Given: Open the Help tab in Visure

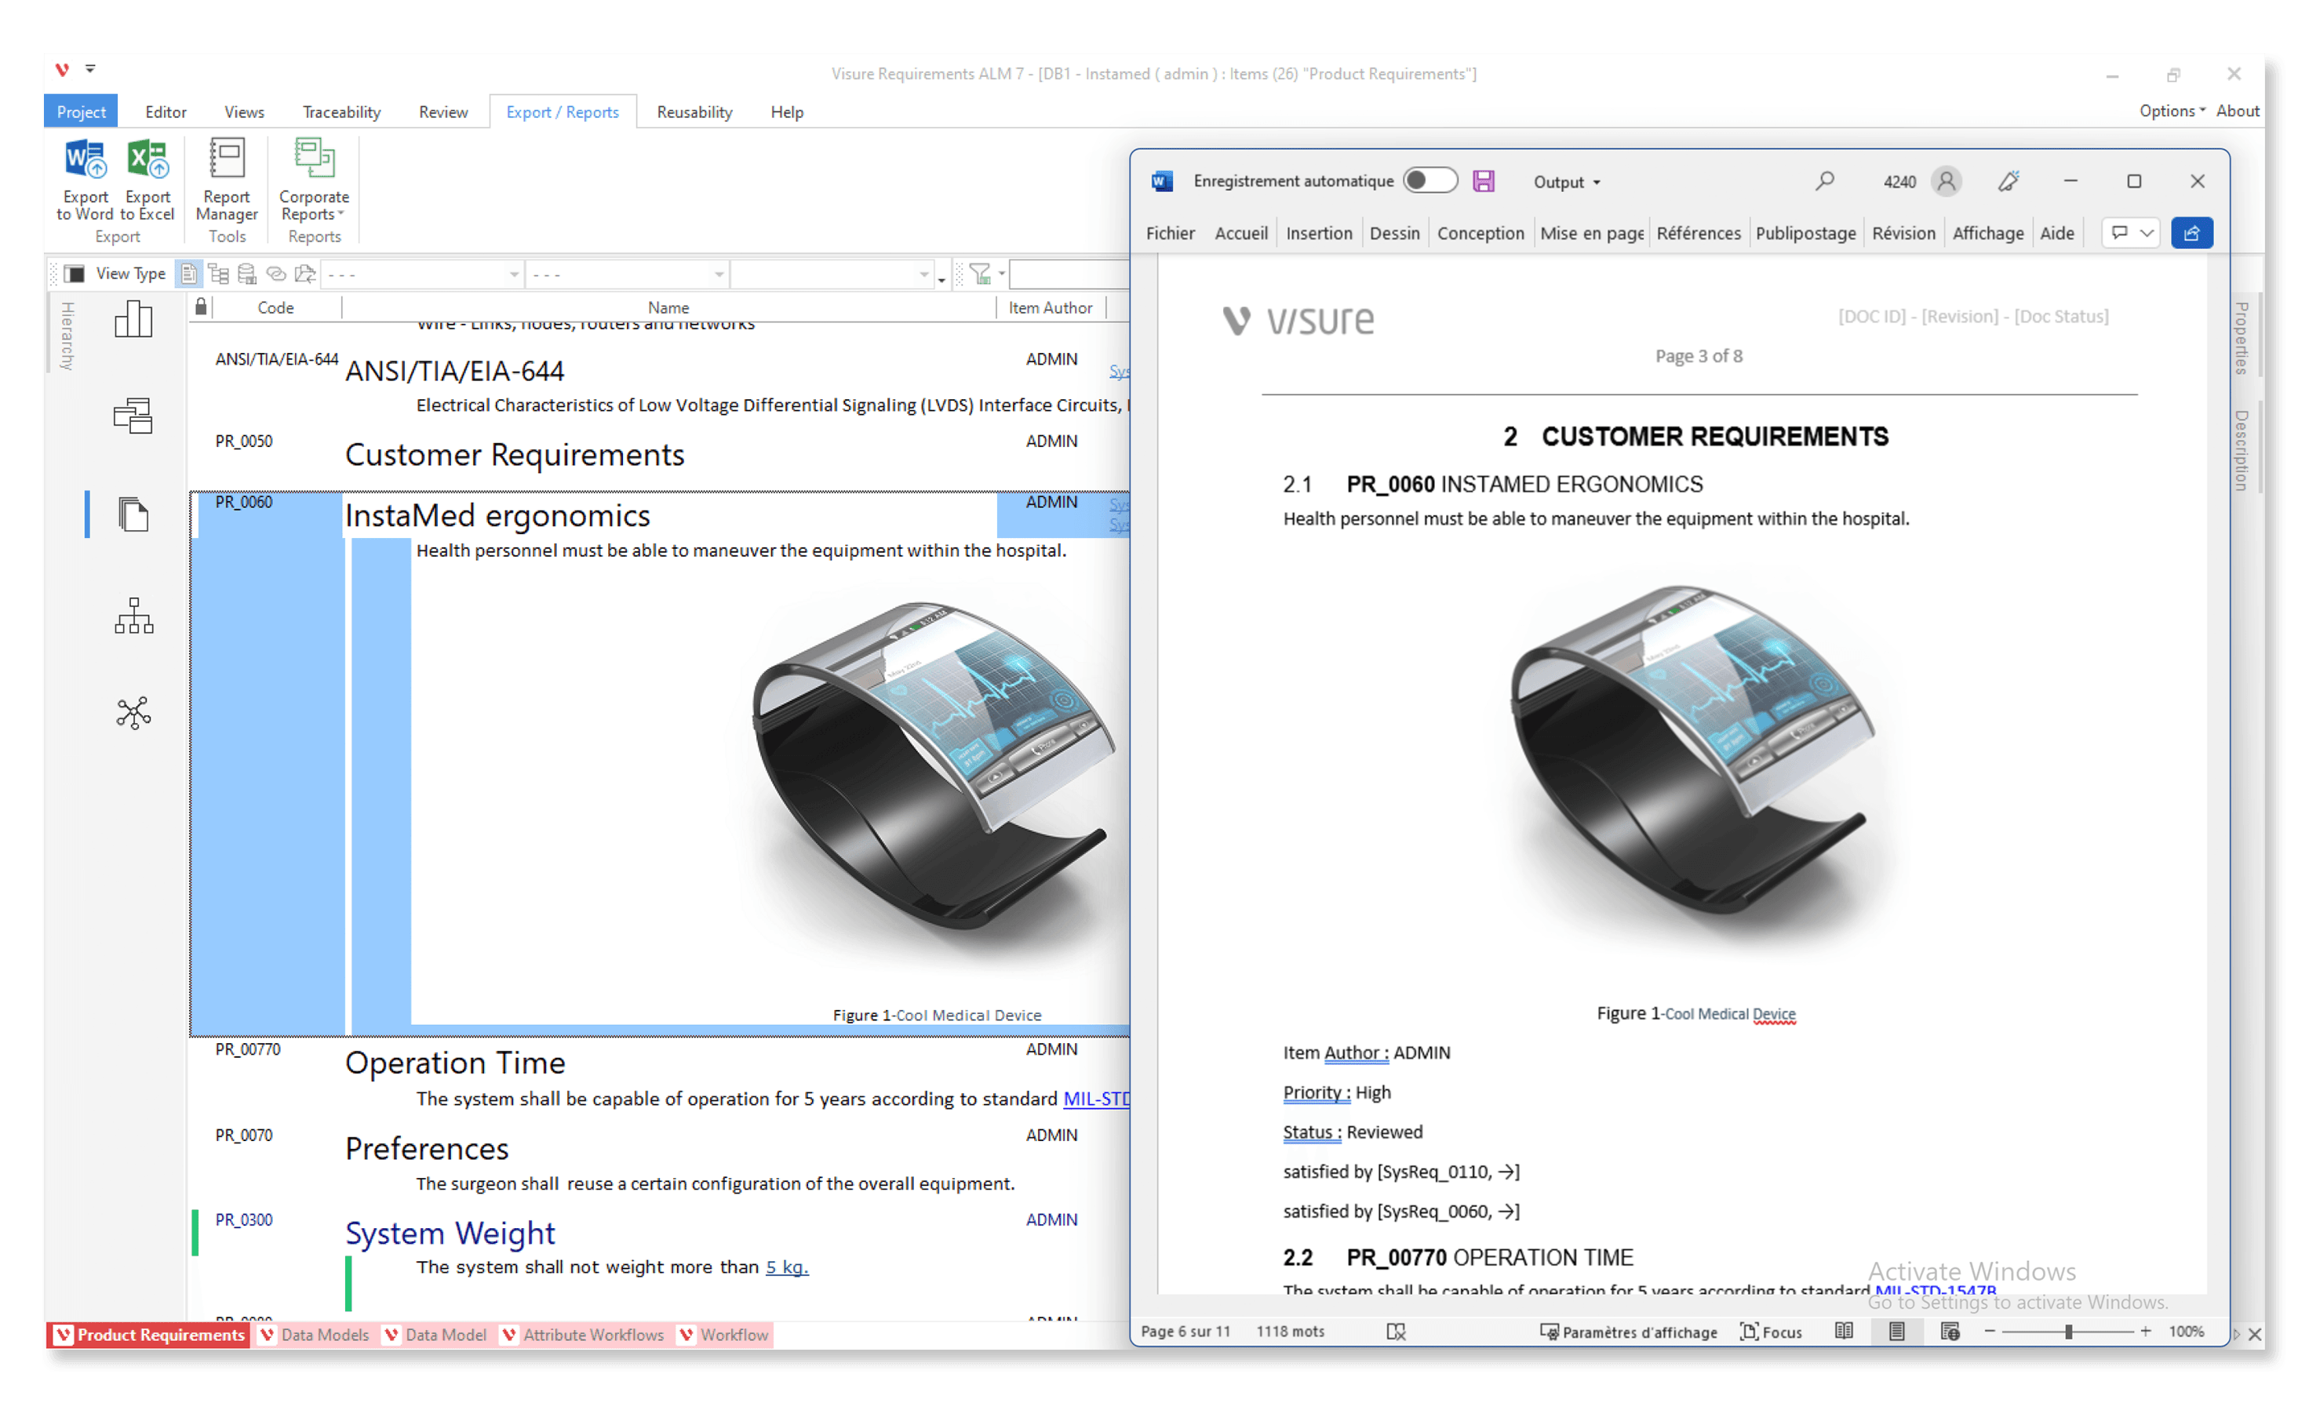Looking at the screenshot, I should [x=787, y=111].
